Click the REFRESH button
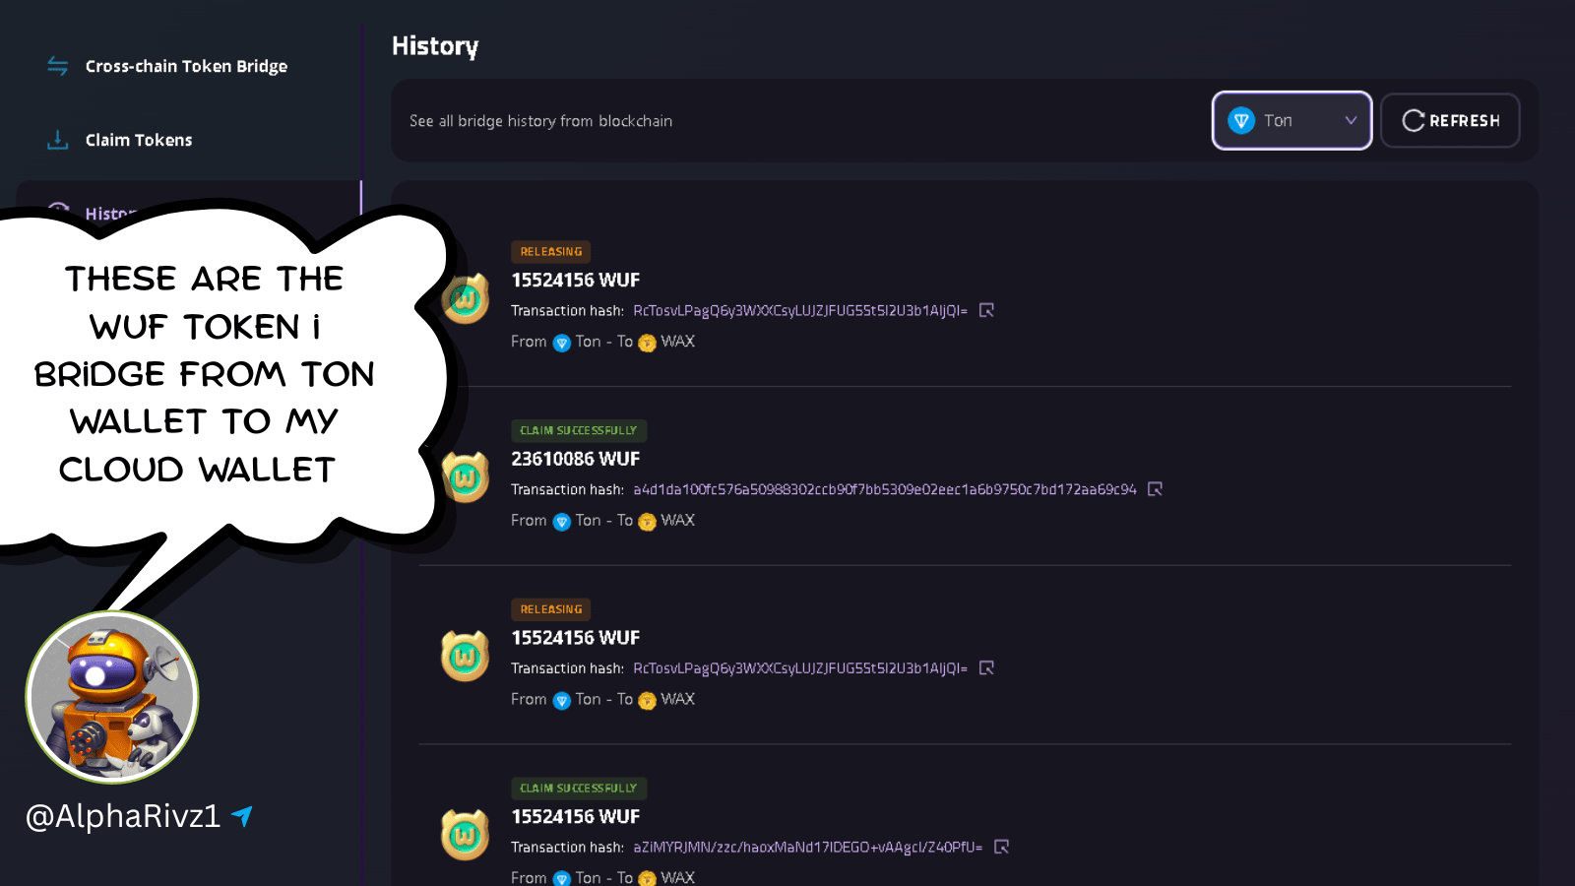This screenshot has height=886, width=1575. [1450, 120]
